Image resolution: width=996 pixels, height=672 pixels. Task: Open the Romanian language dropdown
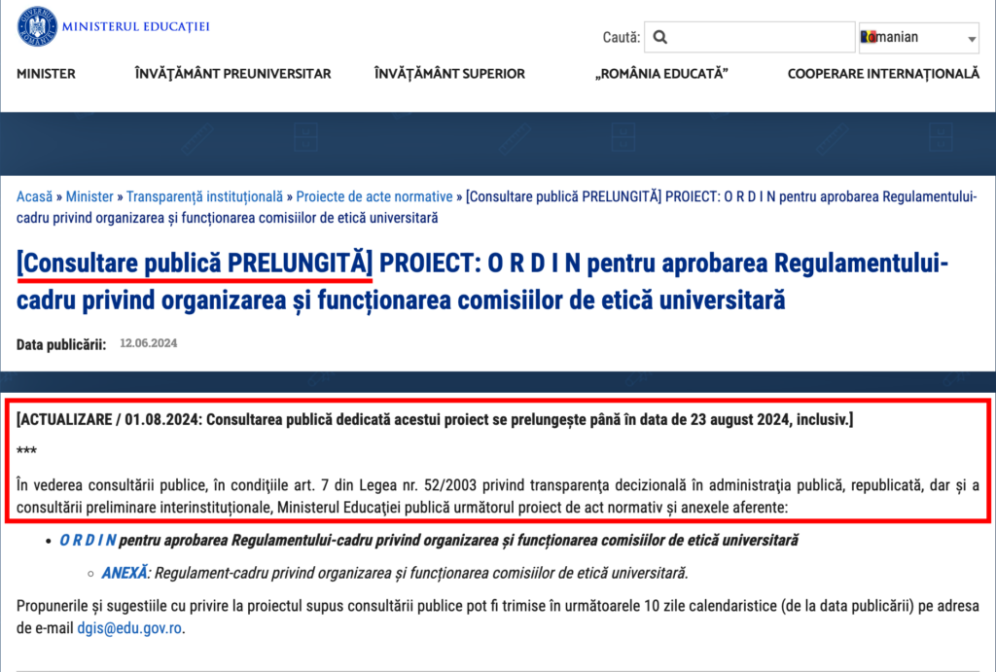pos(918,38)
